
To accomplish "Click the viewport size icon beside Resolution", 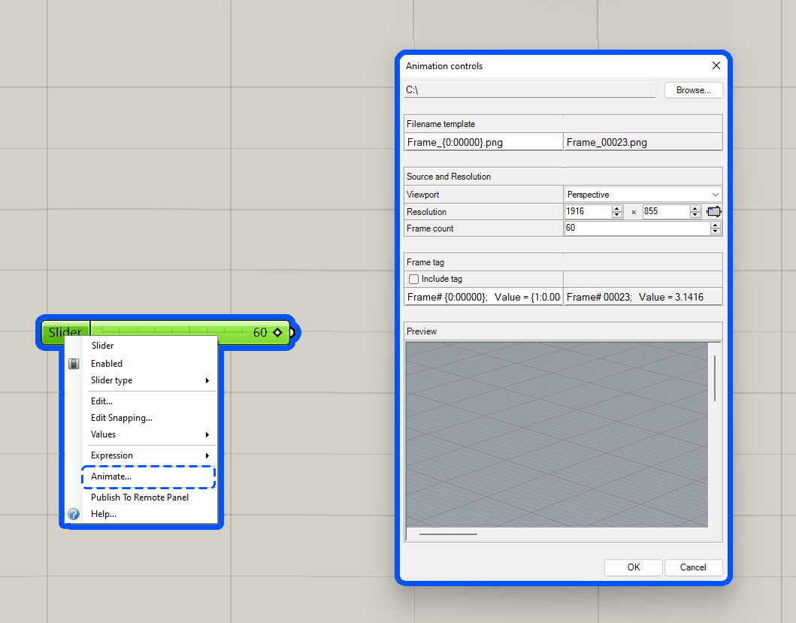I will 713,212.
